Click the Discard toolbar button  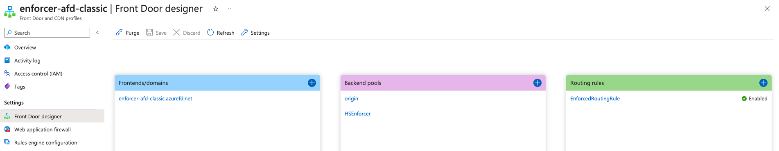tap(187, 33)
